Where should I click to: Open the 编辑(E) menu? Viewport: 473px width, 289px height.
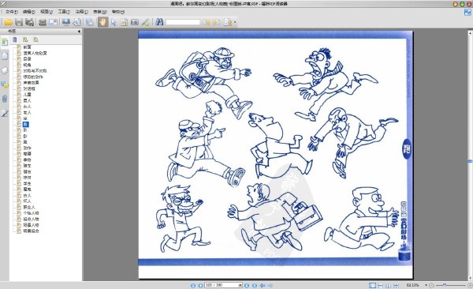[29, 12]
